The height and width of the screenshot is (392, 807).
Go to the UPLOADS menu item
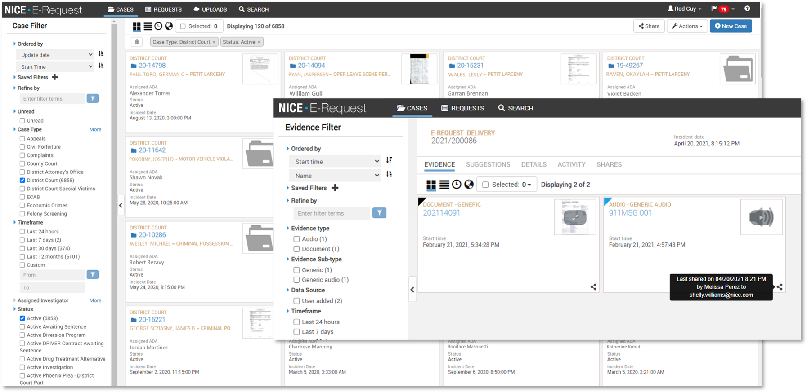(x=210, y=9)
